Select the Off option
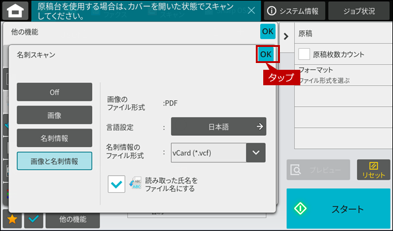This screenshot has height=231, width=393. pos(54,92)
